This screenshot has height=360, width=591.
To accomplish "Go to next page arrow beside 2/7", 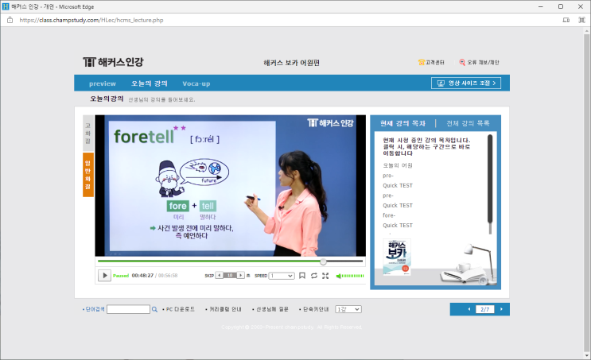I will [501, 309].
